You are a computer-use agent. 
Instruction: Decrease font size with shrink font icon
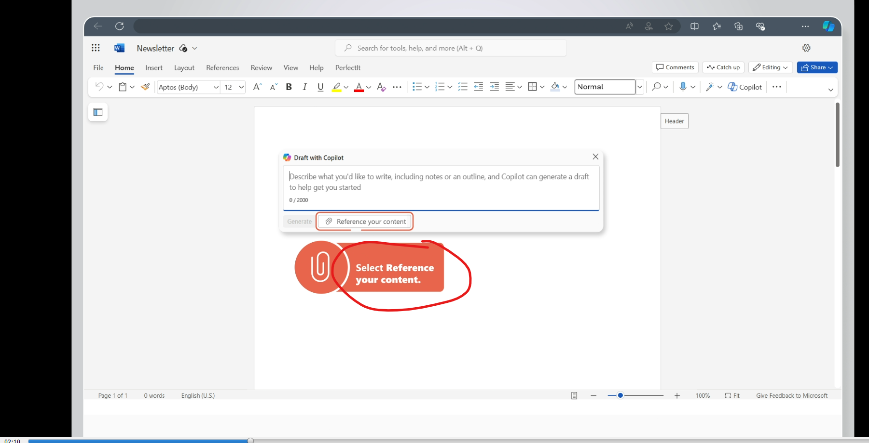click(x=273, y=87)
